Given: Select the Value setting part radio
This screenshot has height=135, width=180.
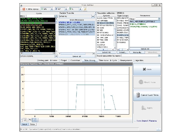Looking at the screenshot, I should 51,60.
